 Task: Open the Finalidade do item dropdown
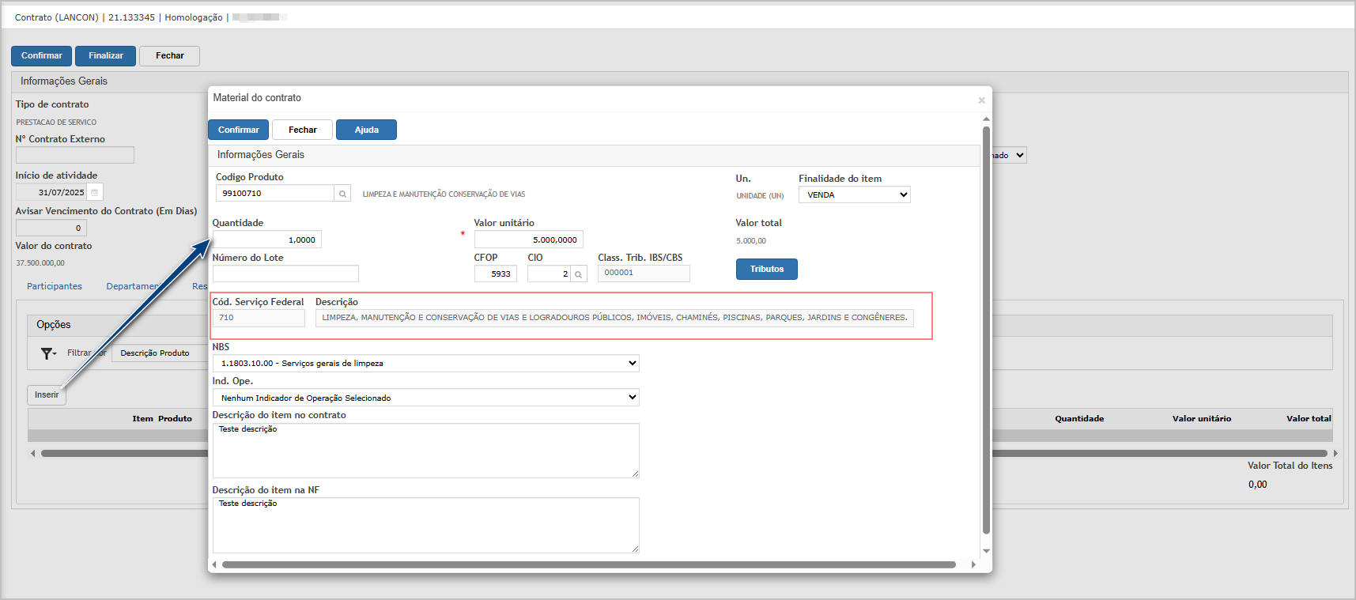(x=854, y=195)
